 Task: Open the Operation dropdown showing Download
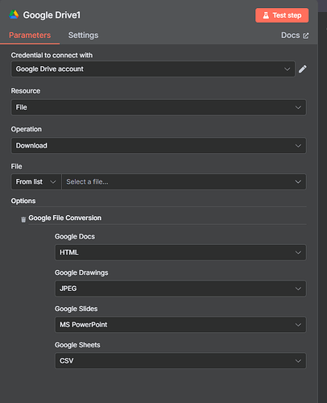click(x=159, y=146)
